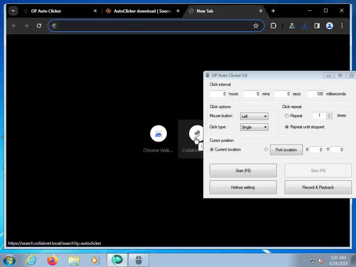Open the tab search chevron in Chrome
This screenshot has height=267, width=356.
pyautogui.click(x=13, y=11)
